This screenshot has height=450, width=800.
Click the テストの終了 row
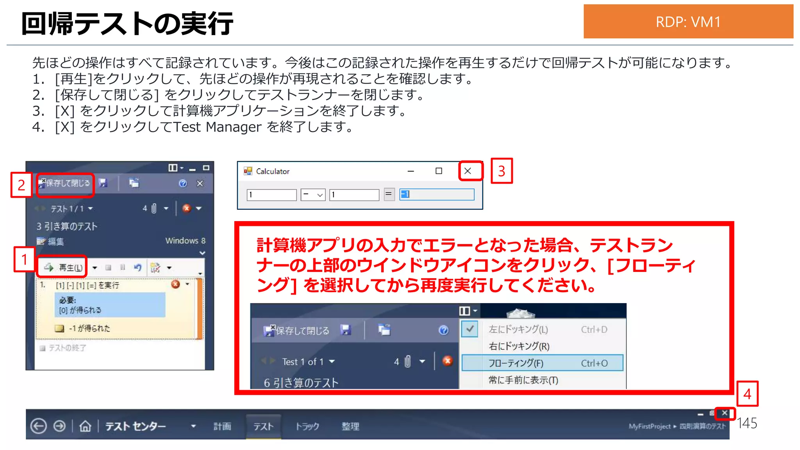pos(63,348)
